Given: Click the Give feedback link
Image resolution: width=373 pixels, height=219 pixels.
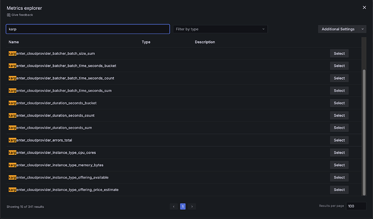Looking at the screenshot, I should (x=22, y=15).
